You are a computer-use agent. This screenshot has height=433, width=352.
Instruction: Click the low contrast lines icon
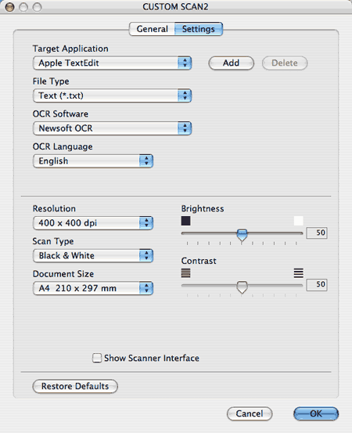(x=185, y=273)
